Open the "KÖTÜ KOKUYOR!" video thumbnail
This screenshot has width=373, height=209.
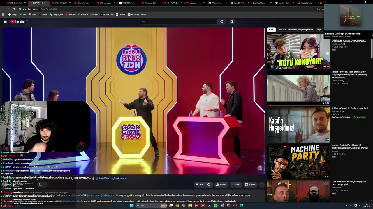coord(299,51)
